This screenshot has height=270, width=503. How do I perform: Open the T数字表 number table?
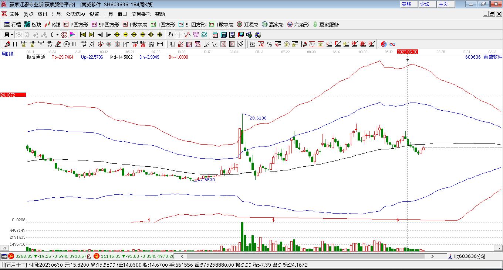[x=221, y=25]
